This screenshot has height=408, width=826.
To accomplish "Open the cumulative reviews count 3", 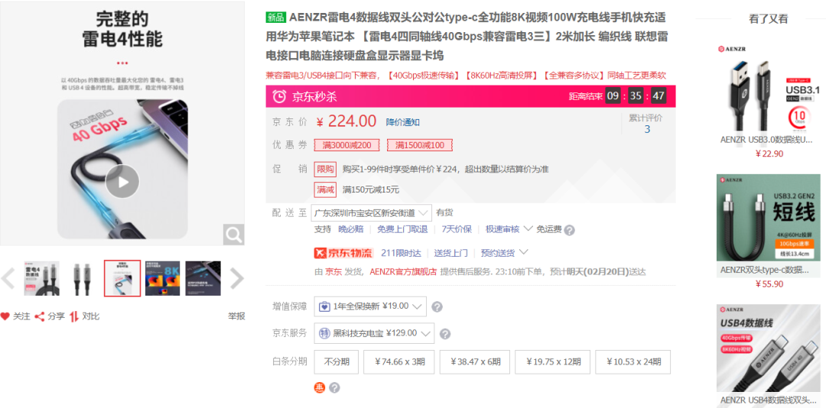I will coord(648,130).
